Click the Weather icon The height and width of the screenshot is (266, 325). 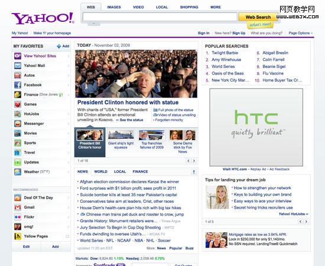(x=18, y=172)
